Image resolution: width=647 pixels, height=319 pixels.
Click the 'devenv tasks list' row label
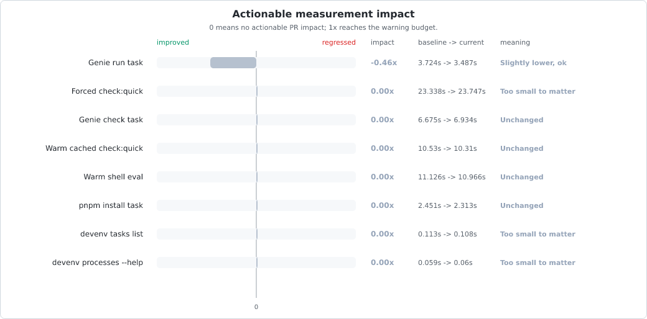click(112, 234)
